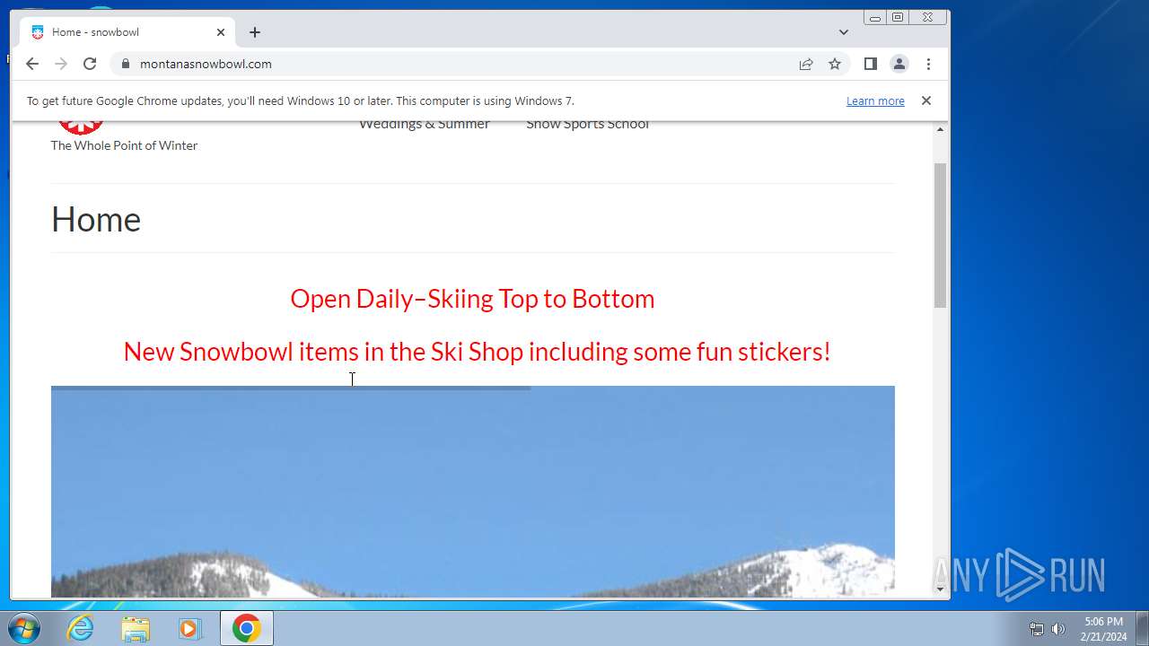Go back to the previous page
The height and width of the screenshot is (646, 1149).
coord(32,64)
